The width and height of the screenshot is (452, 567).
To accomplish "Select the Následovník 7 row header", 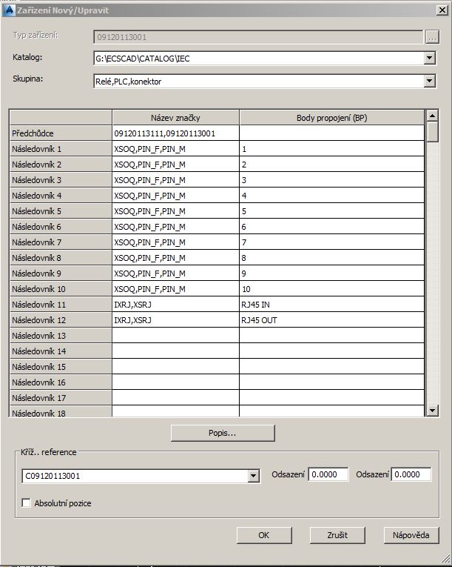I will (x=61, y=242).
